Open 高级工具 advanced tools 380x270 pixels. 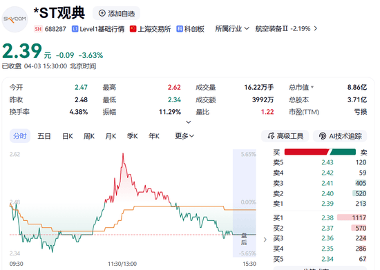[285, 136]
